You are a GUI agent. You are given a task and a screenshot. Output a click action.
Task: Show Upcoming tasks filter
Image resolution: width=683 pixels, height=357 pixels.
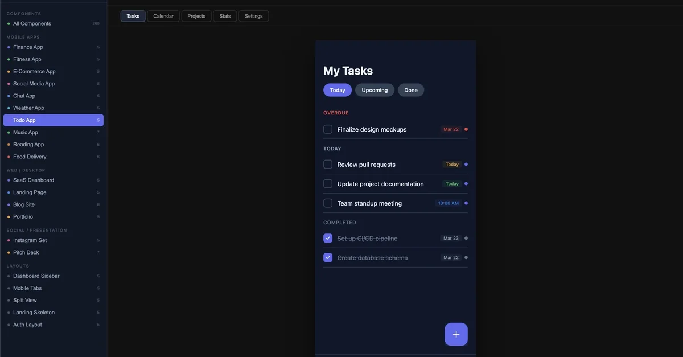point(375,90)
